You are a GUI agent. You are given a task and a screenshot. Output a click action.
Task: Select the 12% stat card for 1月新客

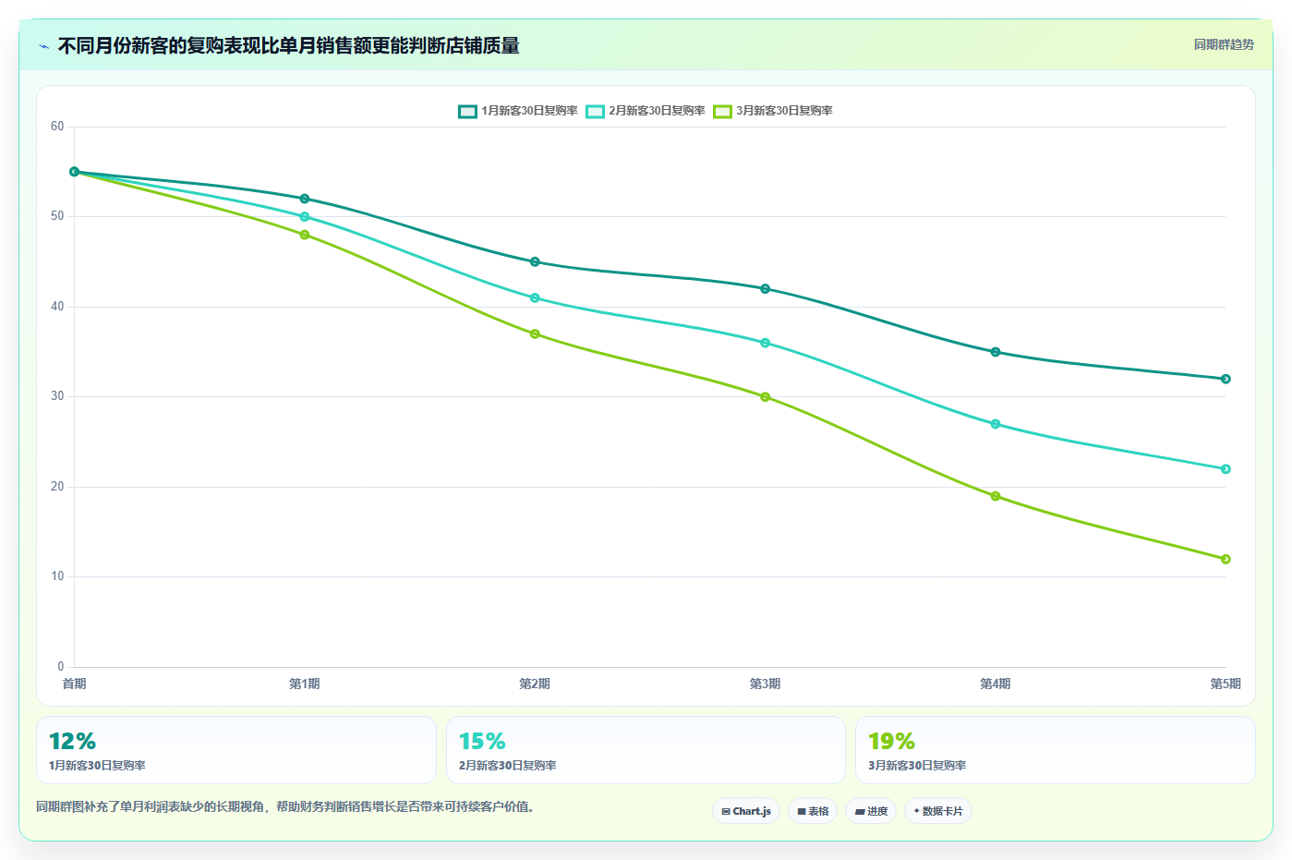click(x=236, y=750)
